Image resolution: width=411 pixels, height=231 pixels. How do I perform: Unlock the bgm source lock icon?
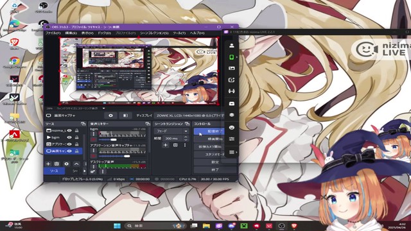pyautogui.click(x=76, y=137)
